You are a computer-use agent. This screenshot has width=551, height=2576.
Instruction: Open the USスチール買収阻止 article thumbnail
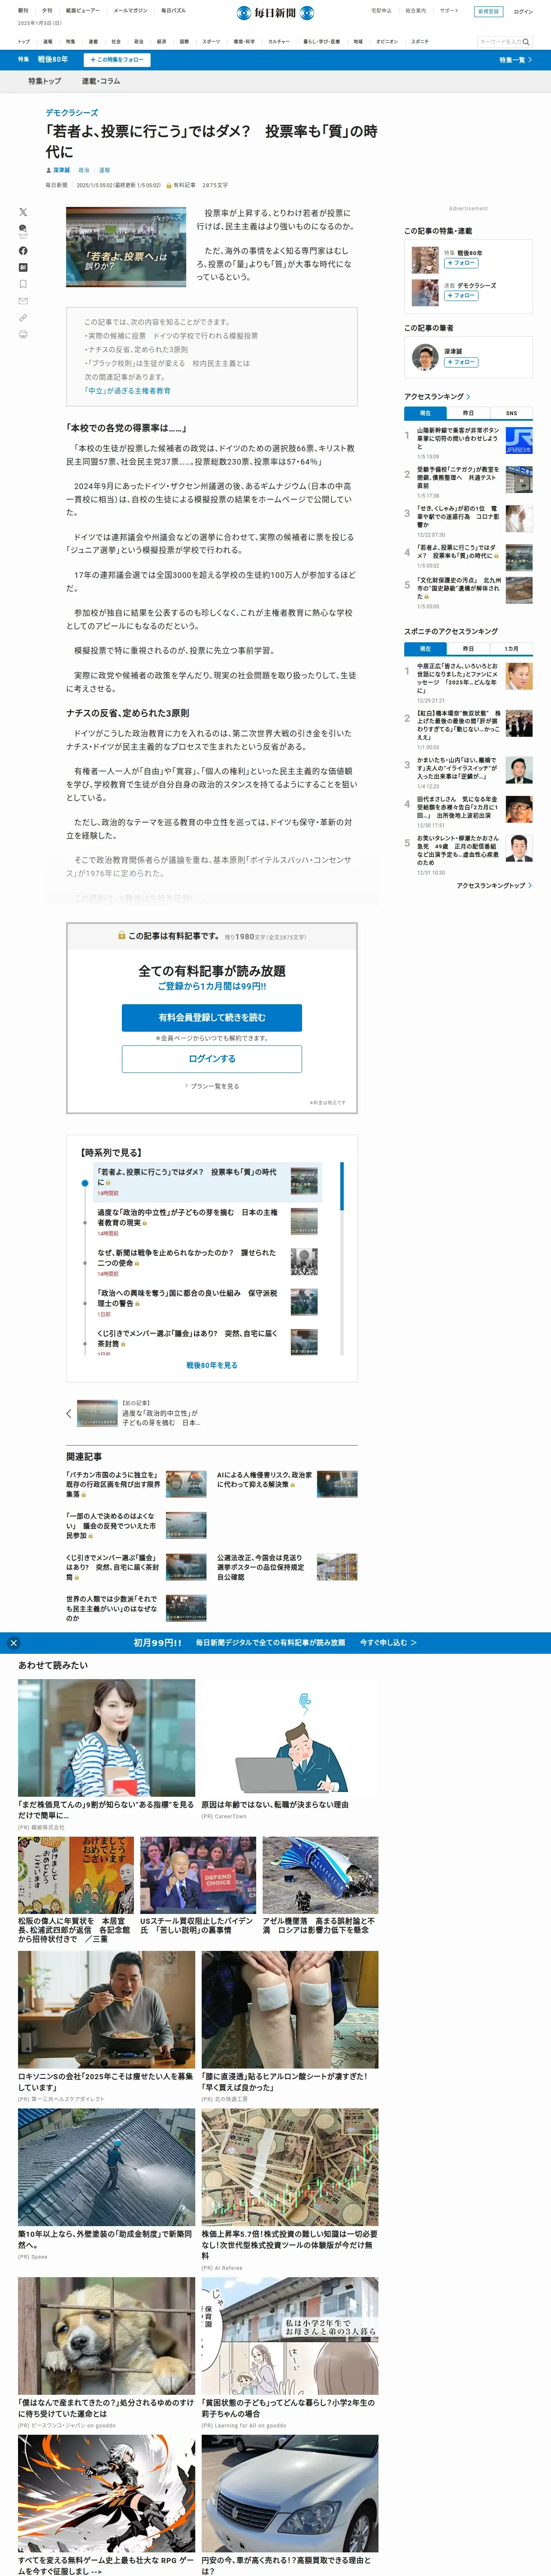coord(198,1874)
